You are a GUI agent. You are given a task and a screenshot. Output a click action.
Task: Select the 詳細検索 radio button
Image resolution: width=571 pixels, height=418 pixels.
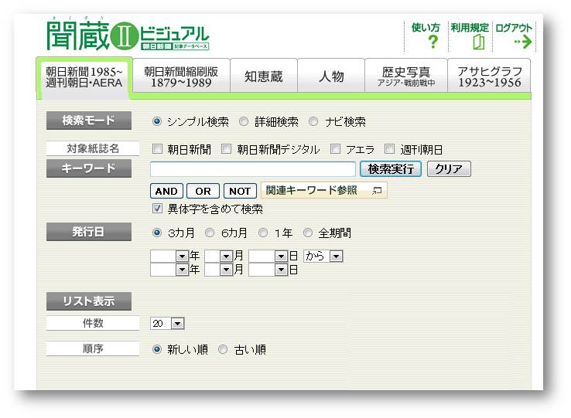click(x=244, y=121)
